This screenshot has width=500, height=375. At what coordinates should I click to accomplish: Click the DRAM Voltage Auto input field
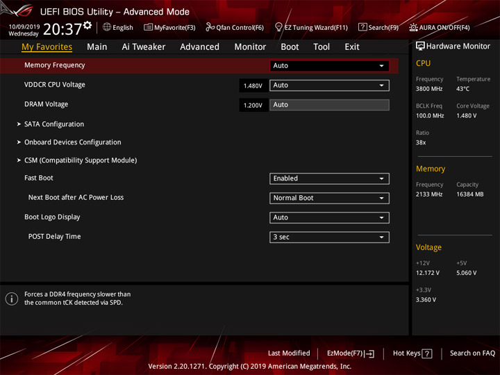click(x=329, y=105)
